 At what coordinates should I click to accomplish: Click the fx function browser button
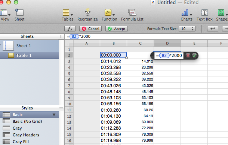[x=70, y=29]
